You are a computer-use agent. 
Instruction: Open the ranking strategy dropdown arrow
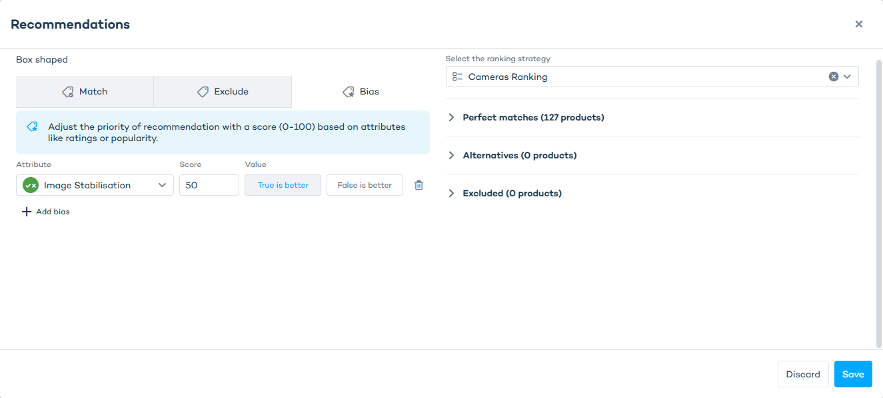848,77
